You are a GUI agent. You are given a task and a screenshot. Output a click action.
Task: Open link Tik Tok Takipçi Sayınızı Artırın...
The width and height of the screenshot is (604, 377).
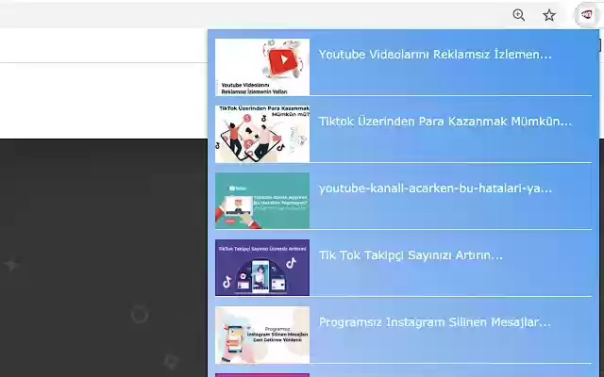(411, 255)
